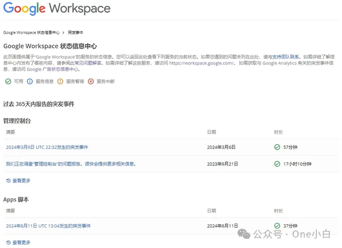
Task: Click the breadcrumb chevron separator
Action: coord(63,33)
